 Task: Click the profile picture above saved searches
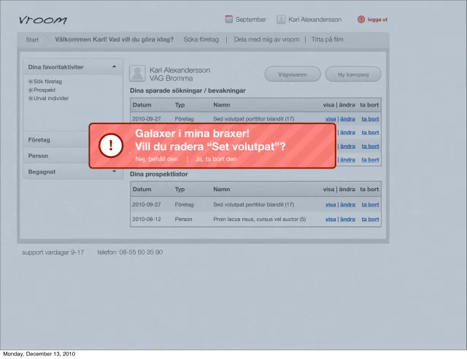point(137,73)
